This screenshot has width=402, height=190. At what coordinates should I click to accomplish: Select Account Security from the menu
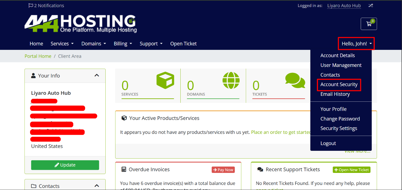point(339,85)
